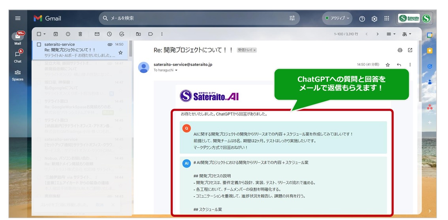Image resolution: width=448 pixels, height=220 pixels.
Task: Delete the email with the trash icon
Action: [80, 34]
